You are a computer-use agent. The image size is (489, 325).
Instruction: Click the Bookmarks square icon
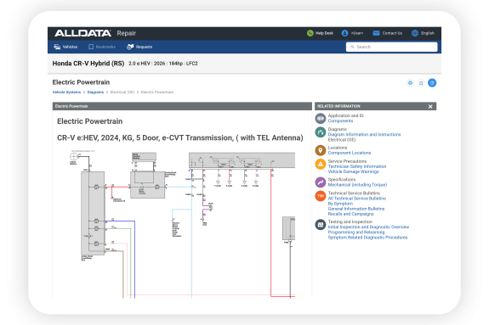tap(91, 47)
